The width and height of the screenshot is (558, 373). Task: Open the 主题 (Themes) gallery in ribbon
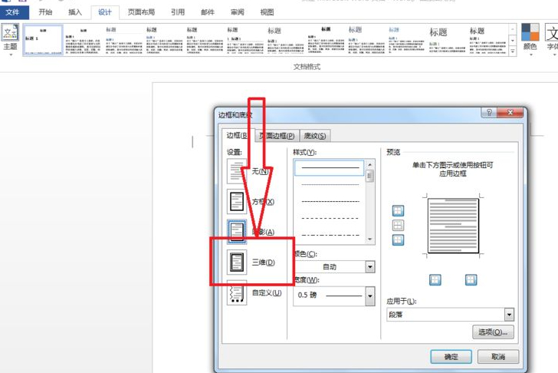coord(10,37)
